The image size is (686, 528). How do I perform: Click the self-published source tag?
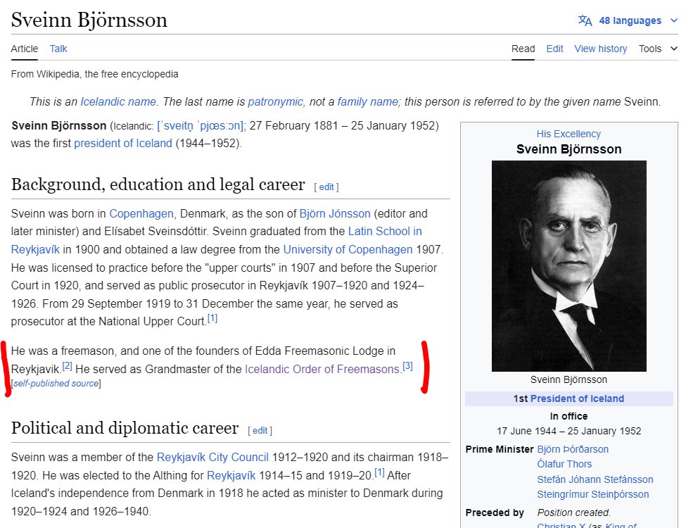pyautogui.click(x=56, y=384)
